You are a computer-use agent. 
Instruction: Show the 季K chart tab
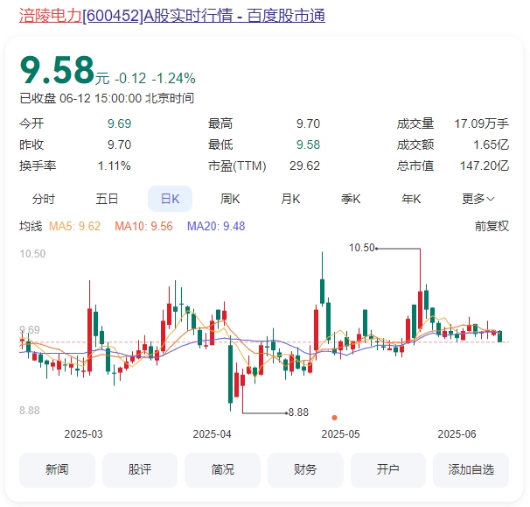pyautogui.click(x=351, y=199)
